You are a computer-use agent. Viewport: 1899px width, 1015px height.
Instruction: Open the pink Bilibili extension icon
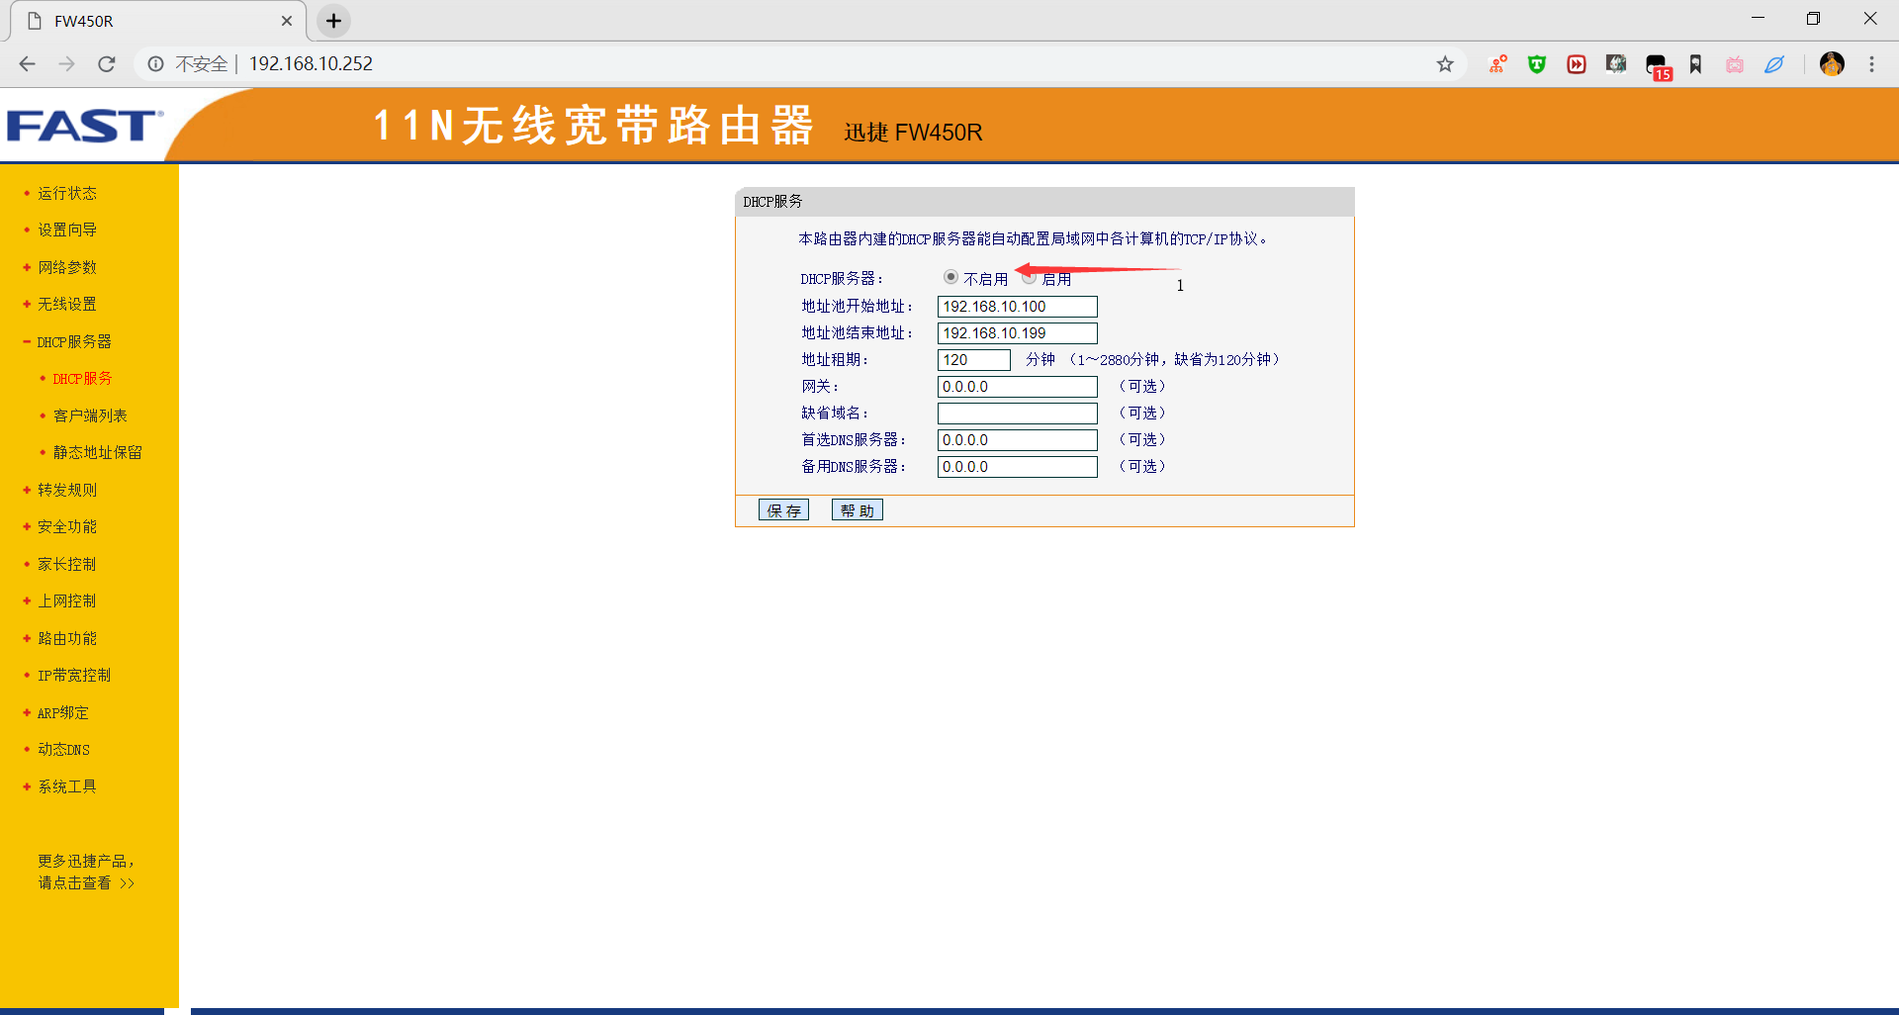click(x=1734, y=63)
